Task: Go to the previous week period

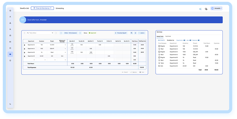Action: pos(61,33)
